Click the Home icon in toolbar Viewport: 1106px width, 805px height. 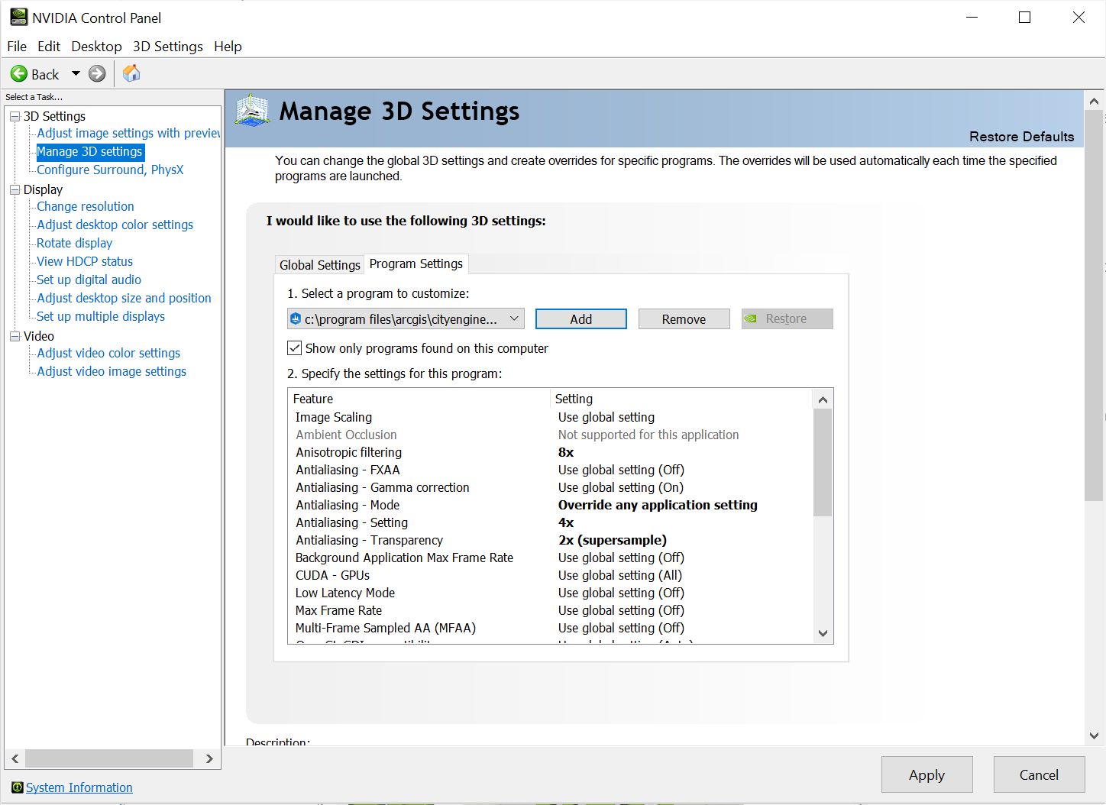(x=131, y=73)
